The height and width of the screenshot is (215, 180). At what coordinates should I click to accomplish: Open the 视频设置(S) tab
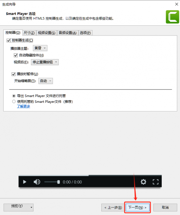[x=47, y=33]
